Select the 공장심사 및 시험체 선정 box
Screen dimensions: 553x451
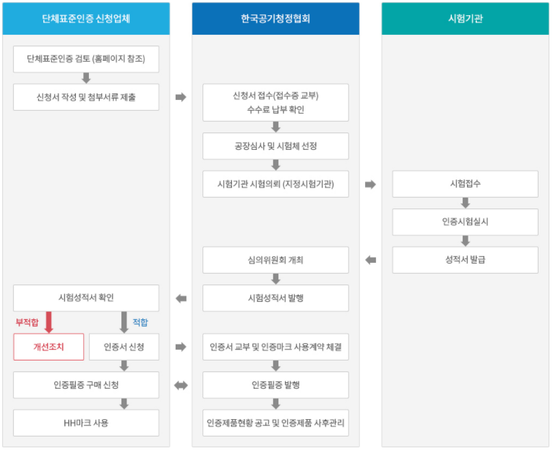point(275,146)
